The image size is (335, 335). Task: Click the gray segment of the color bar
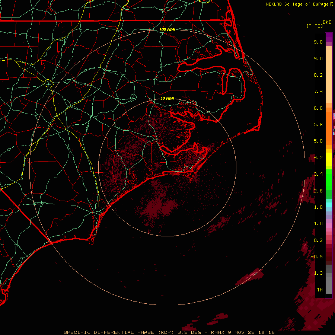pyautogui.click(x=329, y=280)
